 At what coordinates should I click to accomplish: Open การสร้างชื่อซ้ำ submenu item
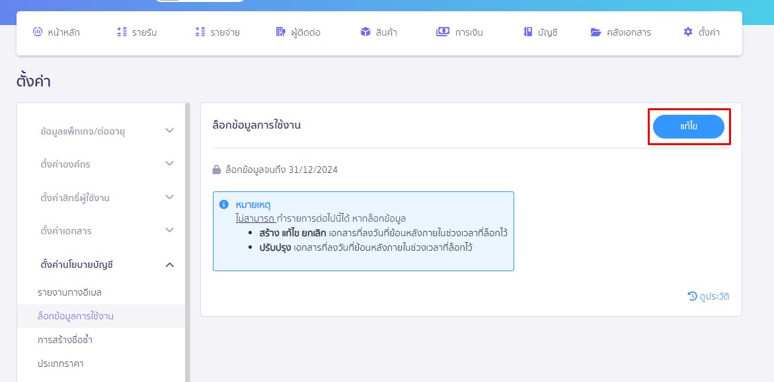click(x=65, y=340)
